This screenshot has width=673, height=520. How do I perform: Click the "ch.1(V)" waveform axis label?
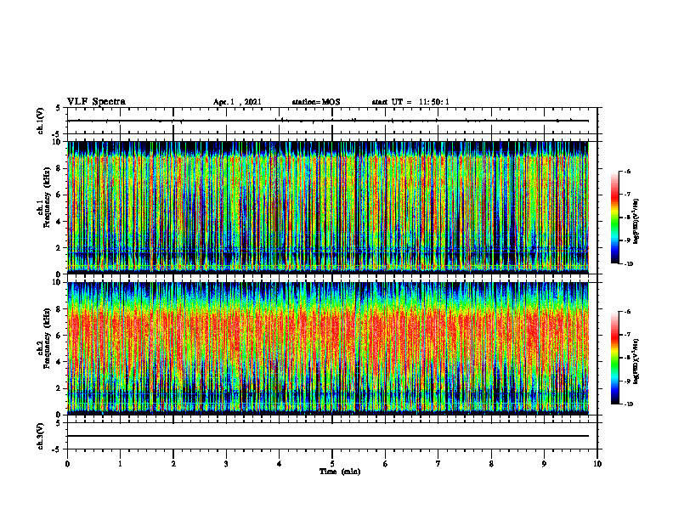(41, 121)
